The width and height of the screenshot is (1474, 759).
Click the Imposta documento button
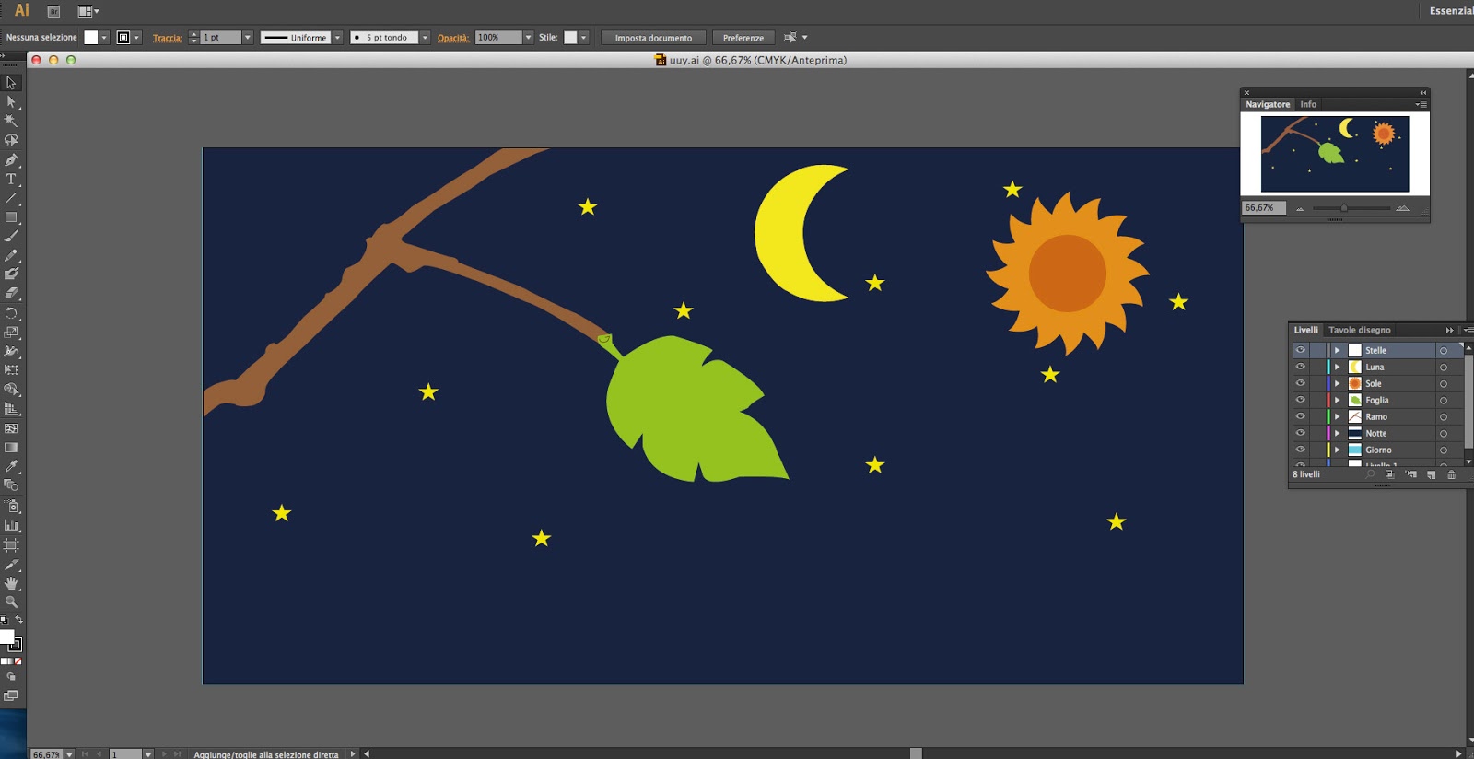pyautogui.click(x=653, y=38)
